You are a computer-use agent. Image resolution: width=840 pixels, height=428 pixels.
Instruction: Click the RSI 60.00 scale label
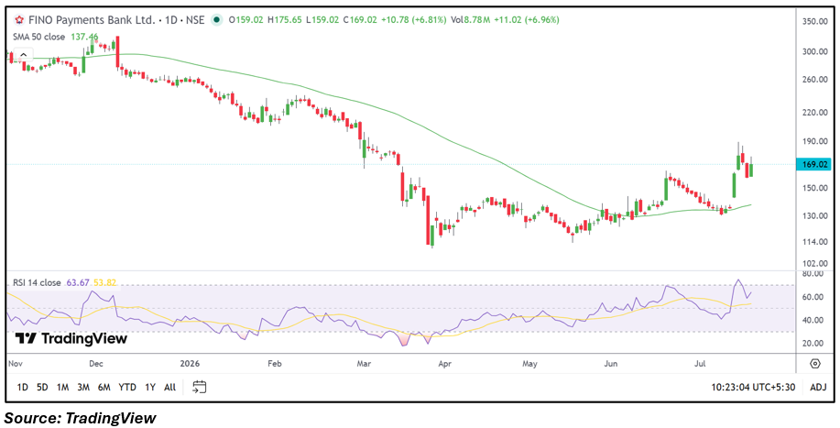click(811, 297)
